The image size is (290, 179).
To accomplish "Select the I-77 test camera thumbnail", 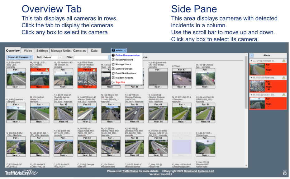I will [x=182, y=78].
